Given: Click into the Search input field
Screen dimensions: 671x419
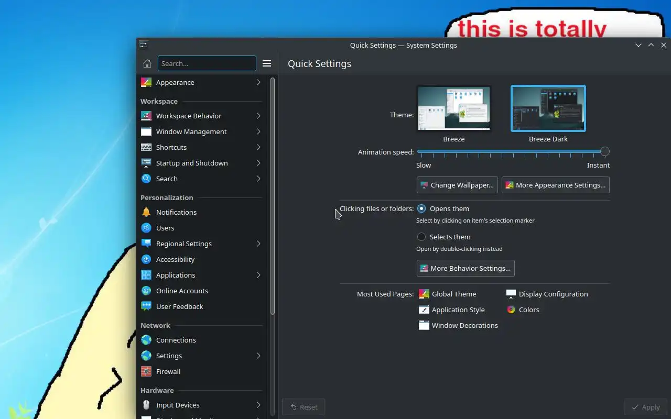Looking at the screenshot, I should point(207,63).
